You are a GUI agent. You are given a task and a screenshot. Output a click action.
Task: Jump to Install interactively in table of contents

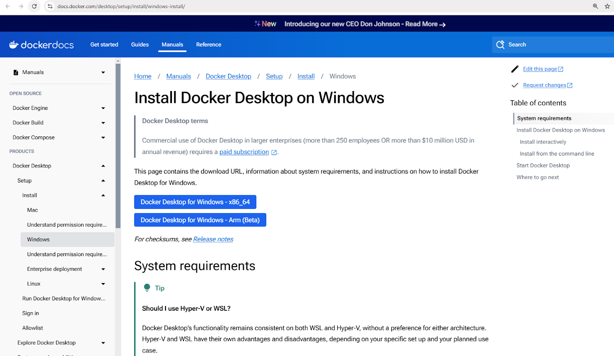(x=543, y=142)
